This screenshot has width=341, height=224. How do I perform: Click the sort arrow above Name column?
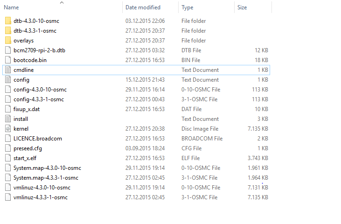click(x=62, y=3)
